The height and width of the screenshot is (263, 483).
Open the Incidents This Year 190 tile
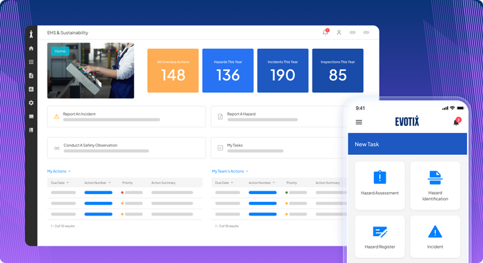point(283,70)
